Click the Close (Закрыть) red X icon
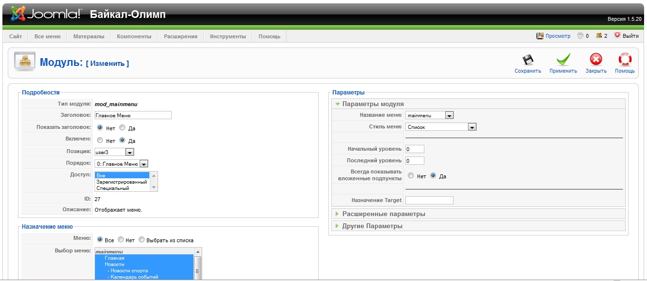The height and width of the screenshot is (281, 647). 596,60
